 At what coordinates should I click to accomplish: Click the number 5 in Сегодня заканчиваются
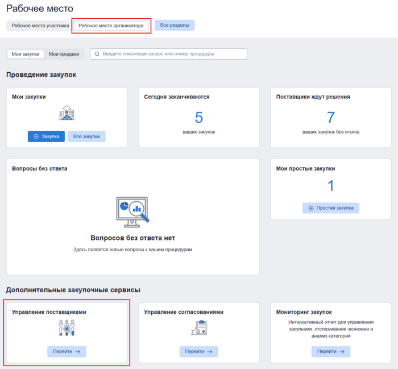(x=198, y=118)
